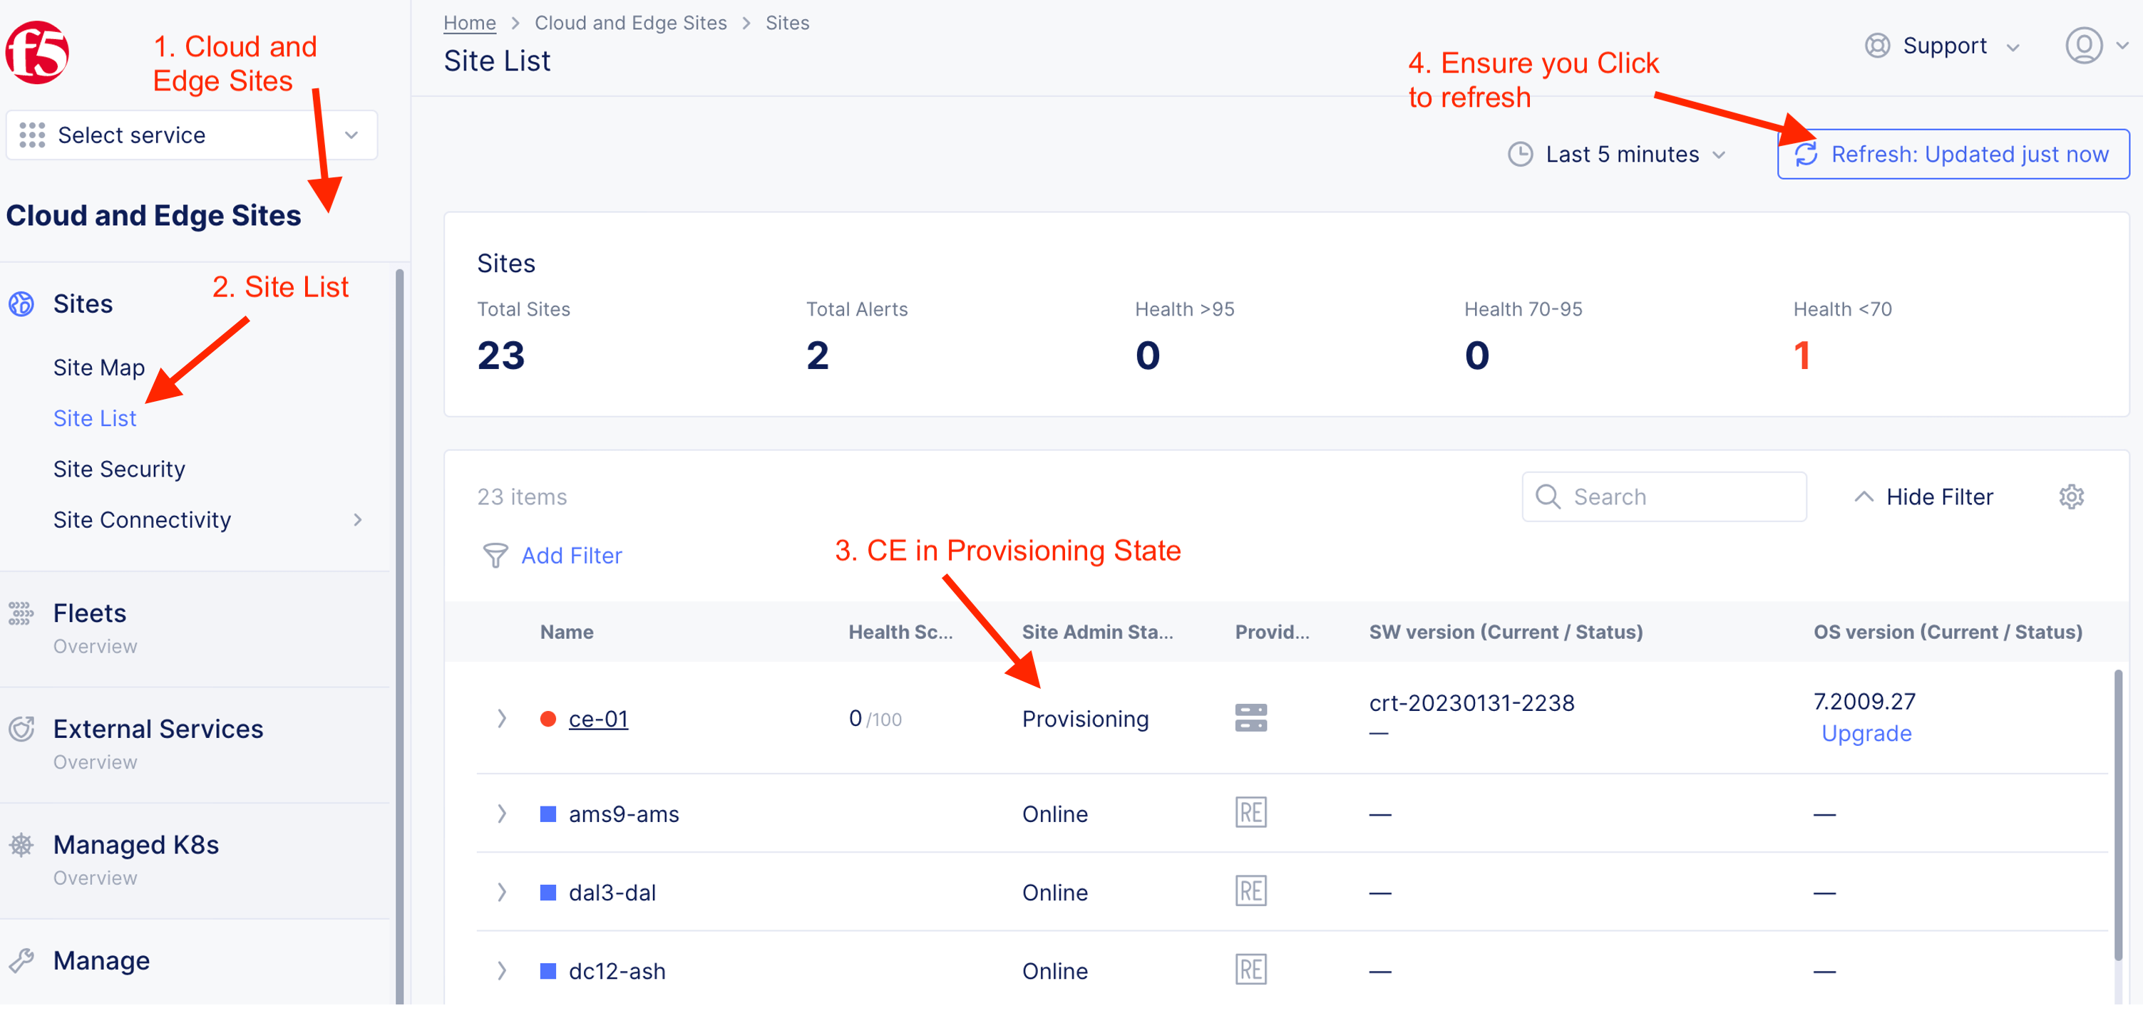Expand the dal3-dal site row
The image size is (2143, 1013).
tap(502, 892)
